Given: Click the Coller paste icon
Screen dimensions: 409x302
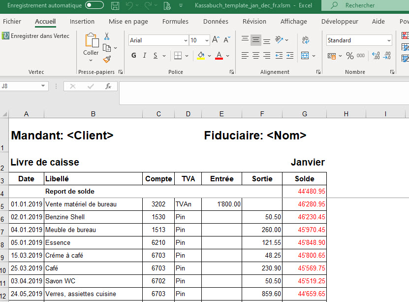Looking at the screenshot, I should [91, 42].
